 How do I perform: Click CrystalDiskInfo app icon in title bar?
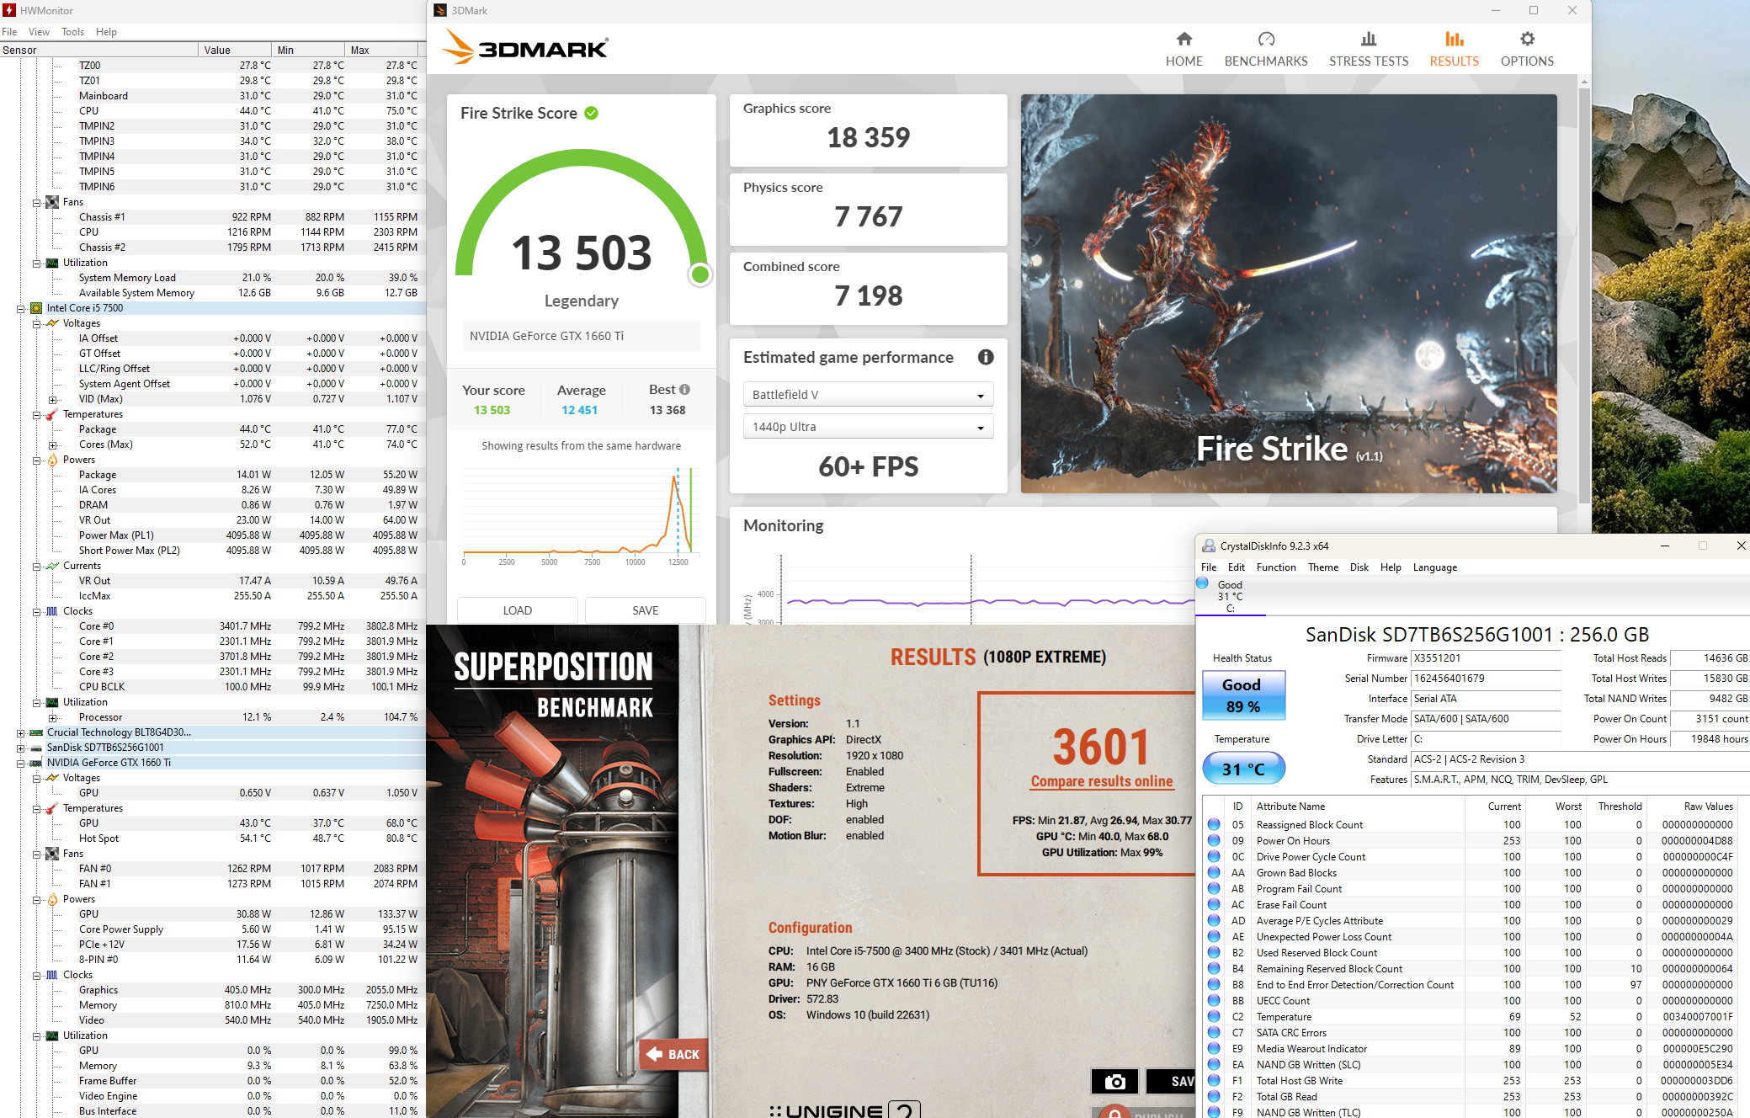click(1208, 546)
